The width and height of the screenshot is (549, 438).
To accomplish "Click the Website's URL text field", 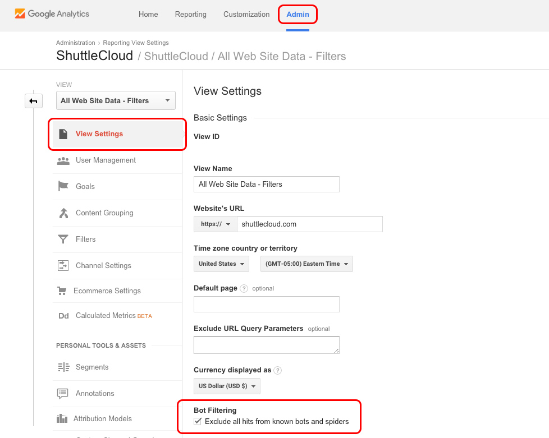I will [x=310, y=224].
